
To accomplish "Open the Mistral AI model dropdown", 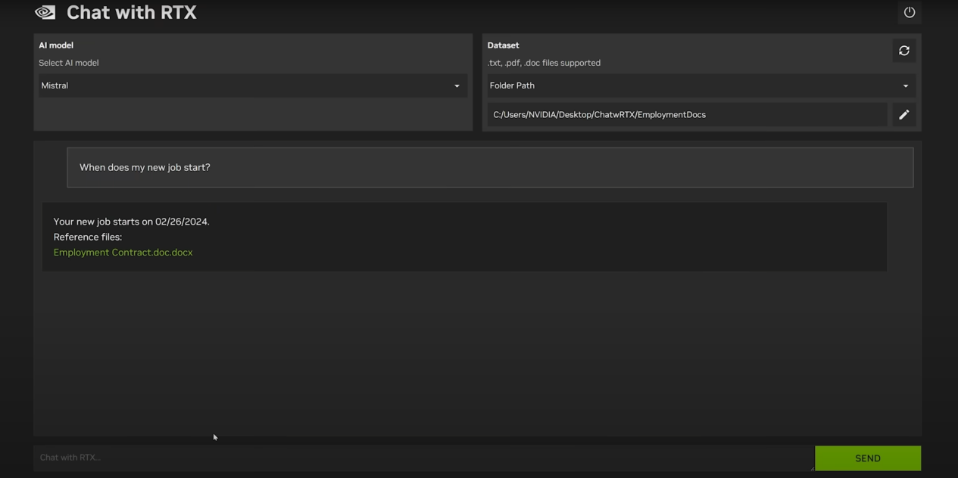I will (x=252, y=85).
